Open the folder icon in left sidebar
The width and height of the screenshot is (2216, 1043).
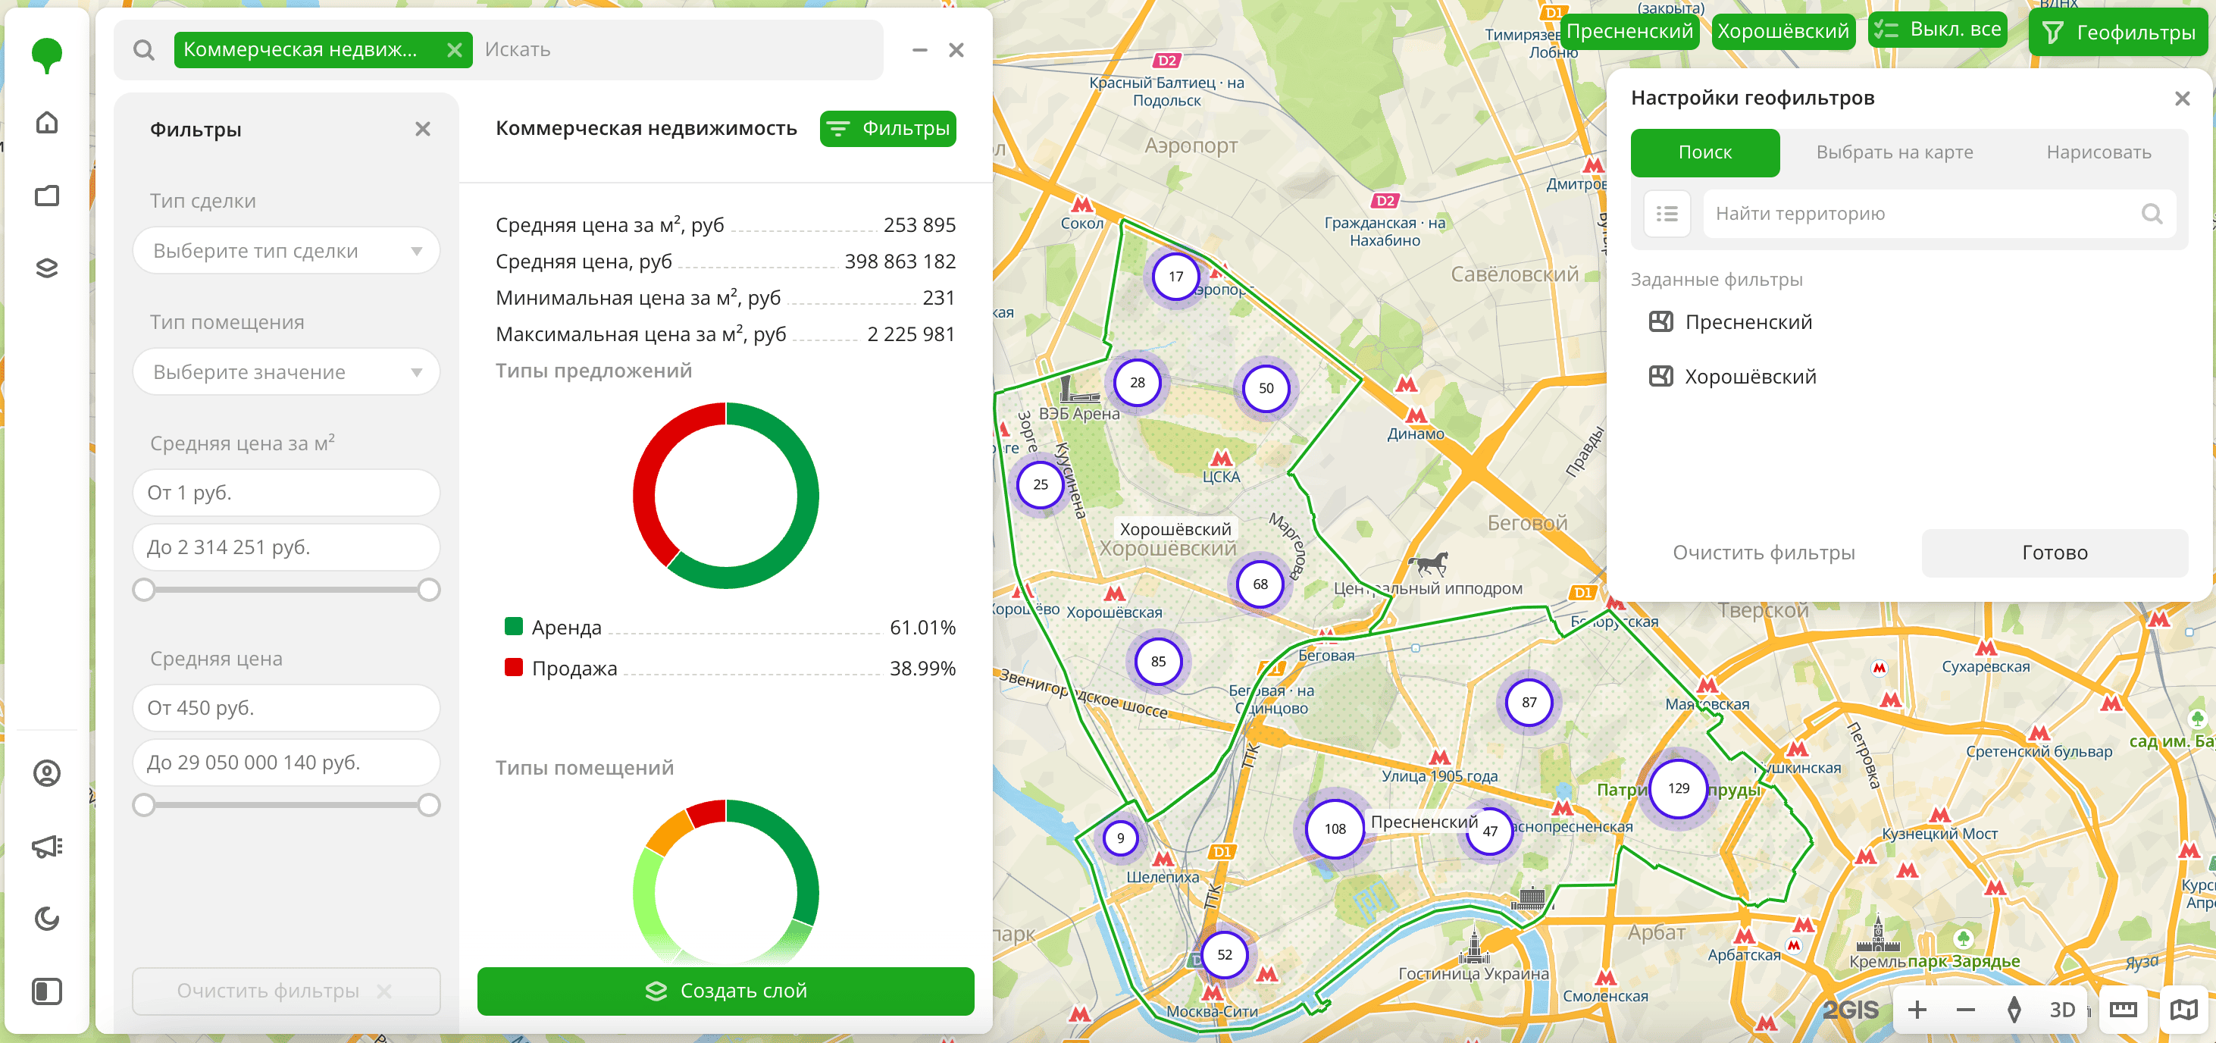click(x=47, y=196)
